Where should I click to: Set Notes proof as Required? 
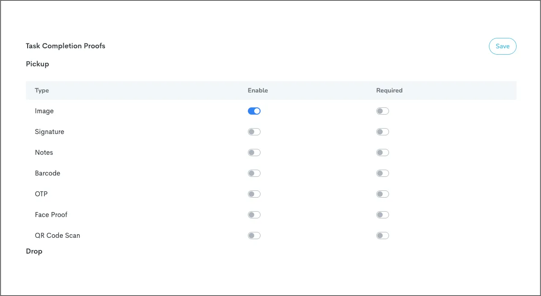382,153
